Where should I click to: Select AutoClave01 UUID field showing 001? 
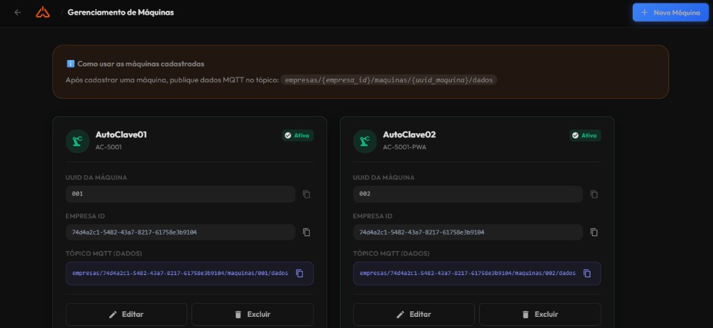click(x=180, y=194)
